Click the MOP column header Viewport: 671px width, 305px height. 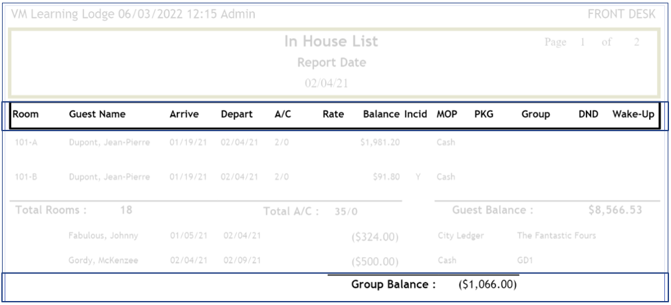click(446, 115)
